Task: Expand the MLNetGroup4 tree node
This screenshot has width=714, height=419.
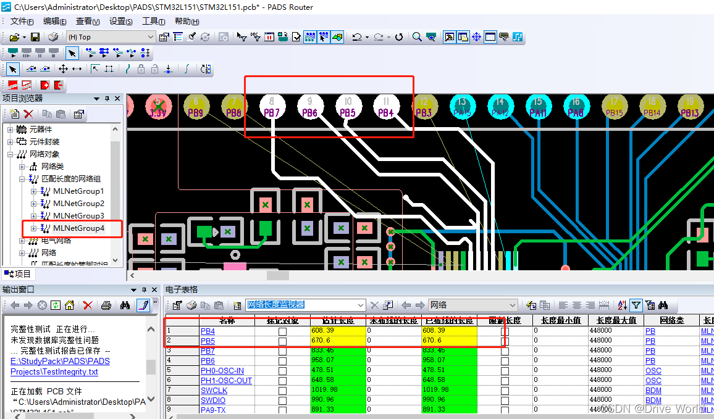Action: coord(33,228)
